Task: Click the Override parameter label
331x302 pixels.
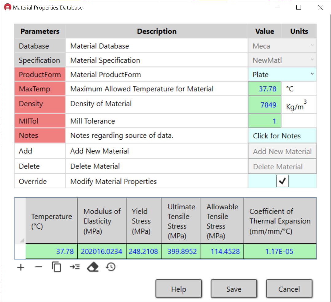Action: [x=40, y=181]
